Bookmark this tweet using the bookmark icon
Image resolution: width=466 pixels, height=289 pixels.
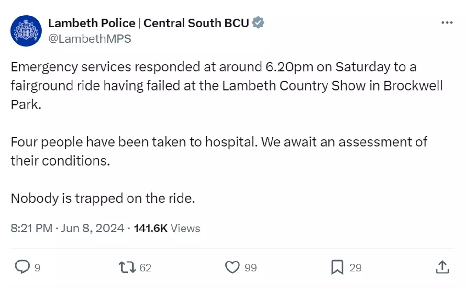pyautogui.click(x=337, y=267)
